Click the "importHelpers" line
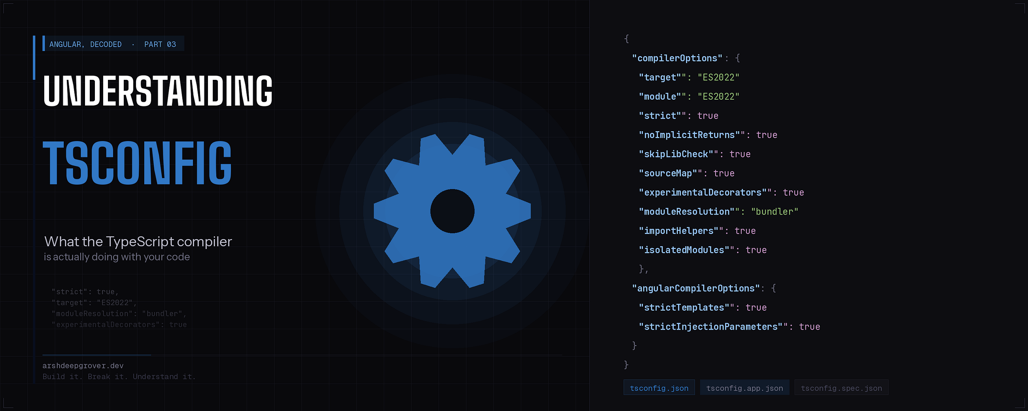 [x=697, y=231]
